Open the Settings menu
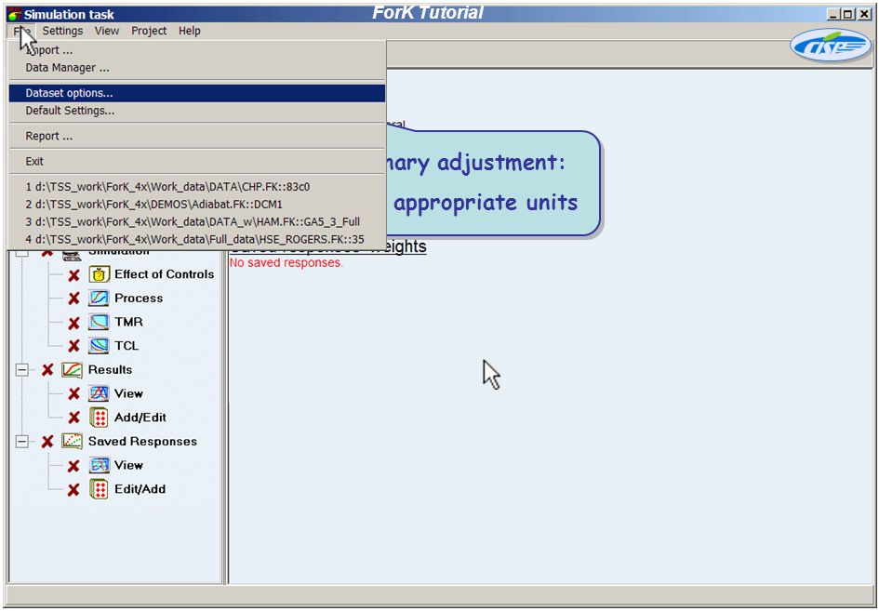The image size is (879, 611). (x=63, y=31)
